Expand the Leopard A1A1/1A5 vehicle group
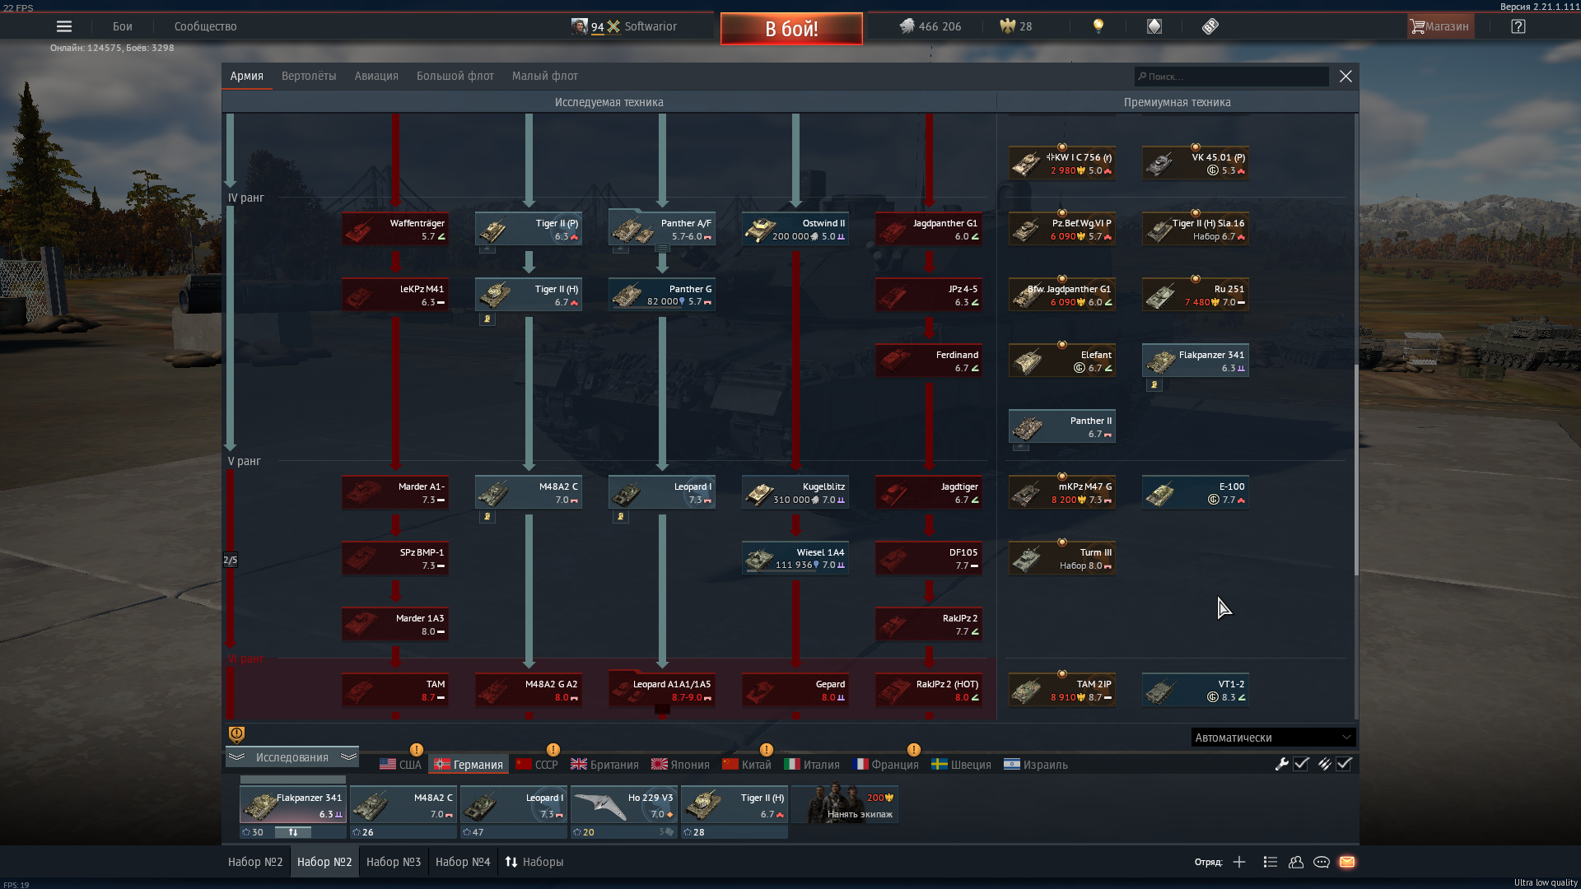Screen dimensions: 1581x889 click(662, 709)
